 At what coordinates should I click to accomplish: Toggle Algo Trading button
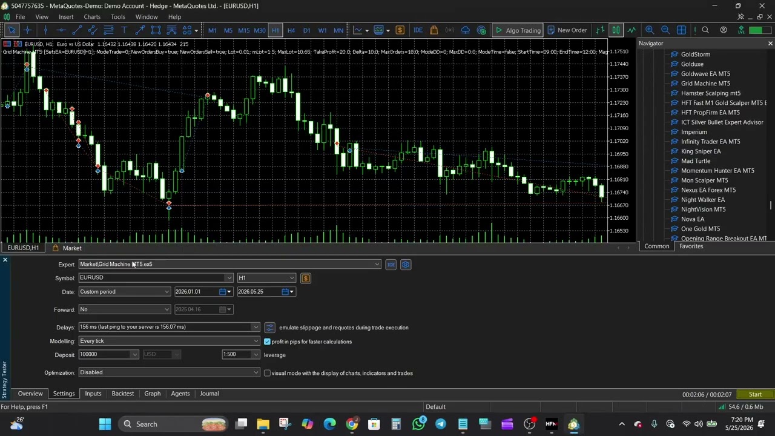(x=518, y=30)
